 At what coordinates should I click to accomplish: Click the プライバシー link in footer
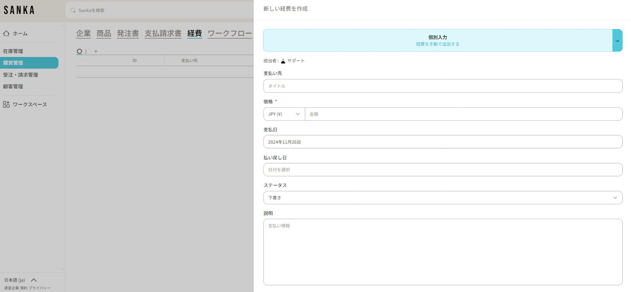tap(39, 288)
